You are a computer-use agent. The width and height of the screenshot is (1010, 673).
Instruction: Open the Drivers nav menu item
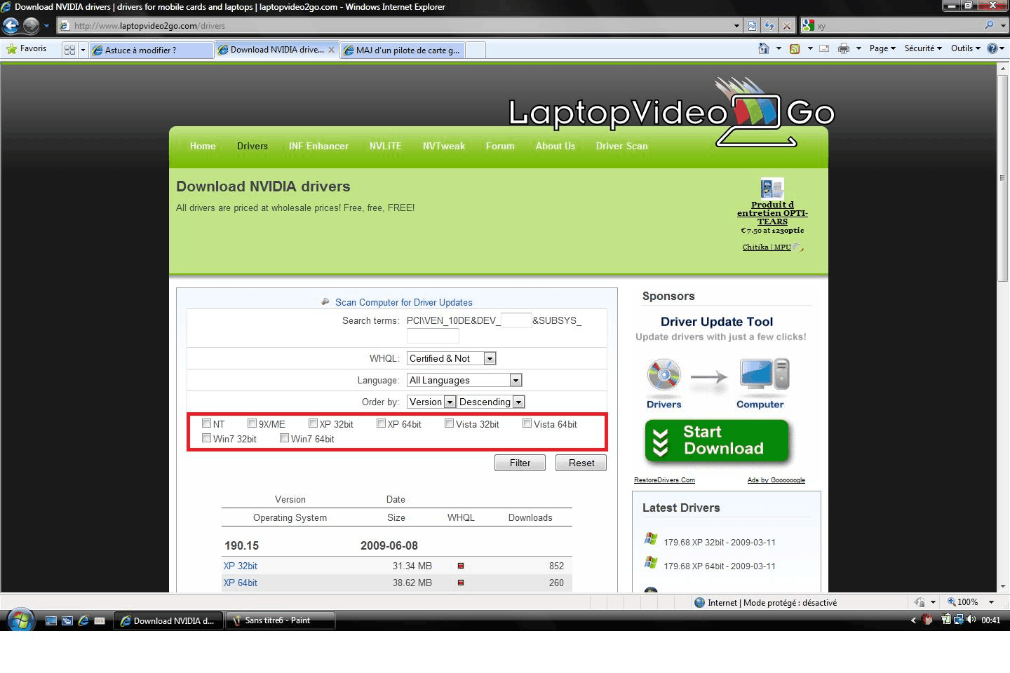[252, 146]
